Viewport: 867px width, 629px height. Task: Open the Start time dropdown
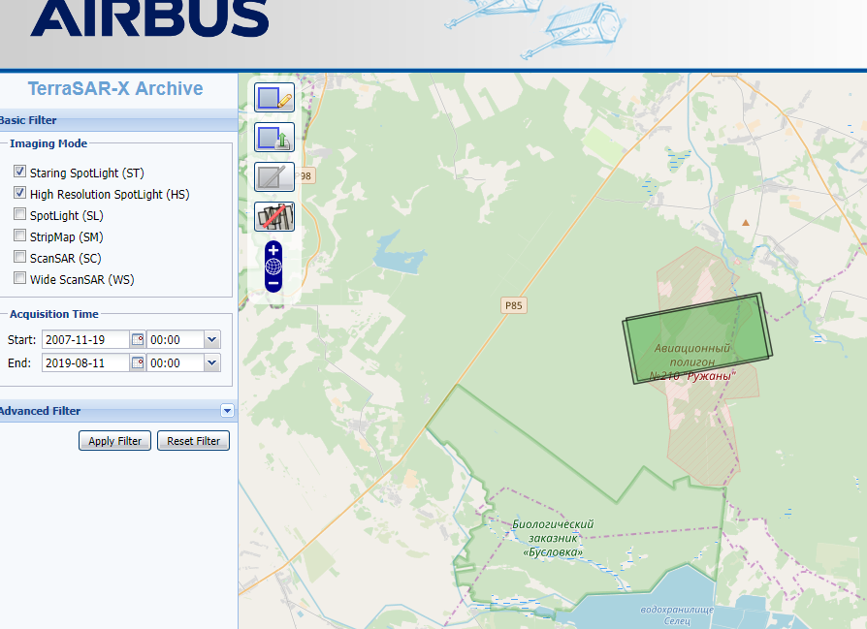(211, 339)
